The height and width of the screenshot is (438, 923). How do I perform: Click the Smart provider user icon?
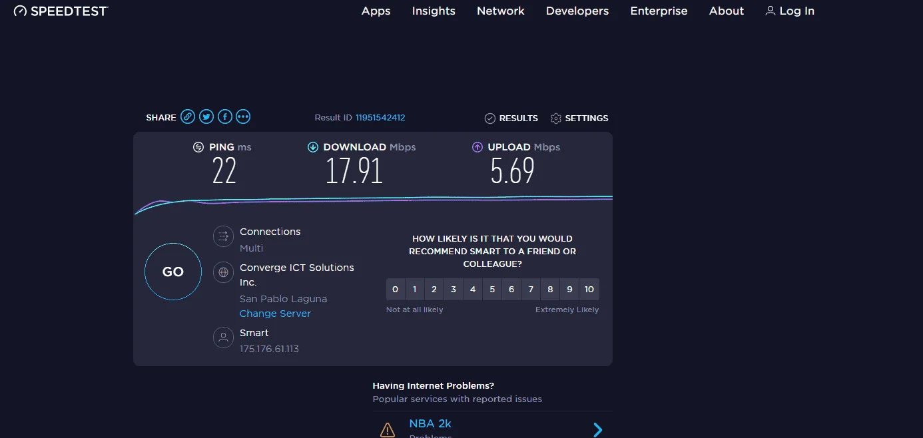click(223, 337)
